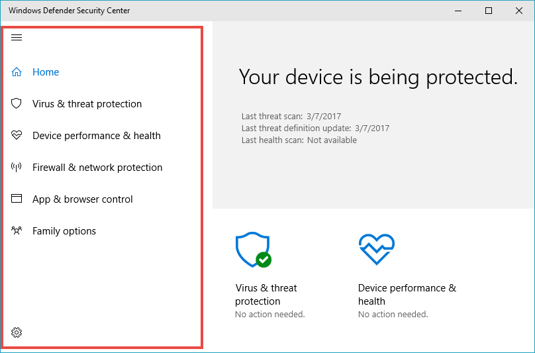Image resolution: width=535 pixels, height=353 pixels.
Task: Click 'Last threat scan: 3/7/2017' text
Action: [x=291, y=117]
